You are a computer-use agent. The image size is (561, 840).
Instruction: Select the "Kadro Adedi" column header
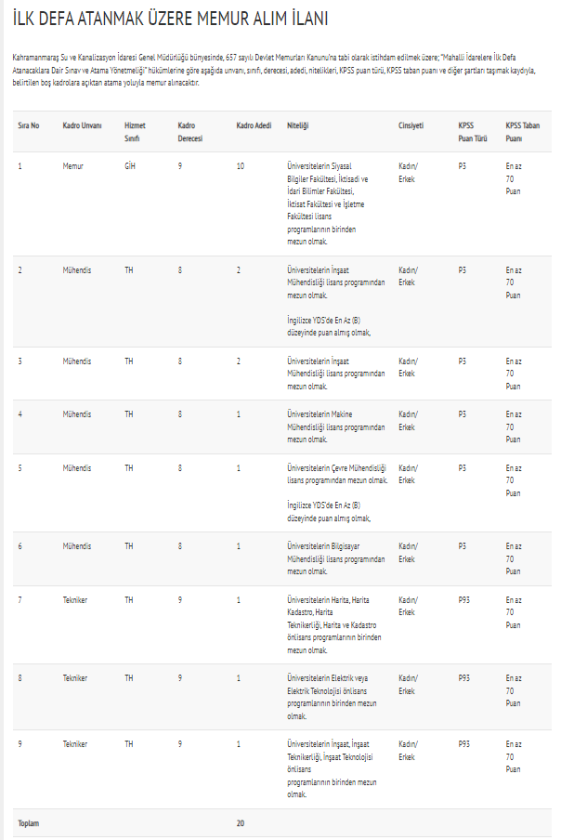(x=253, y=125)
